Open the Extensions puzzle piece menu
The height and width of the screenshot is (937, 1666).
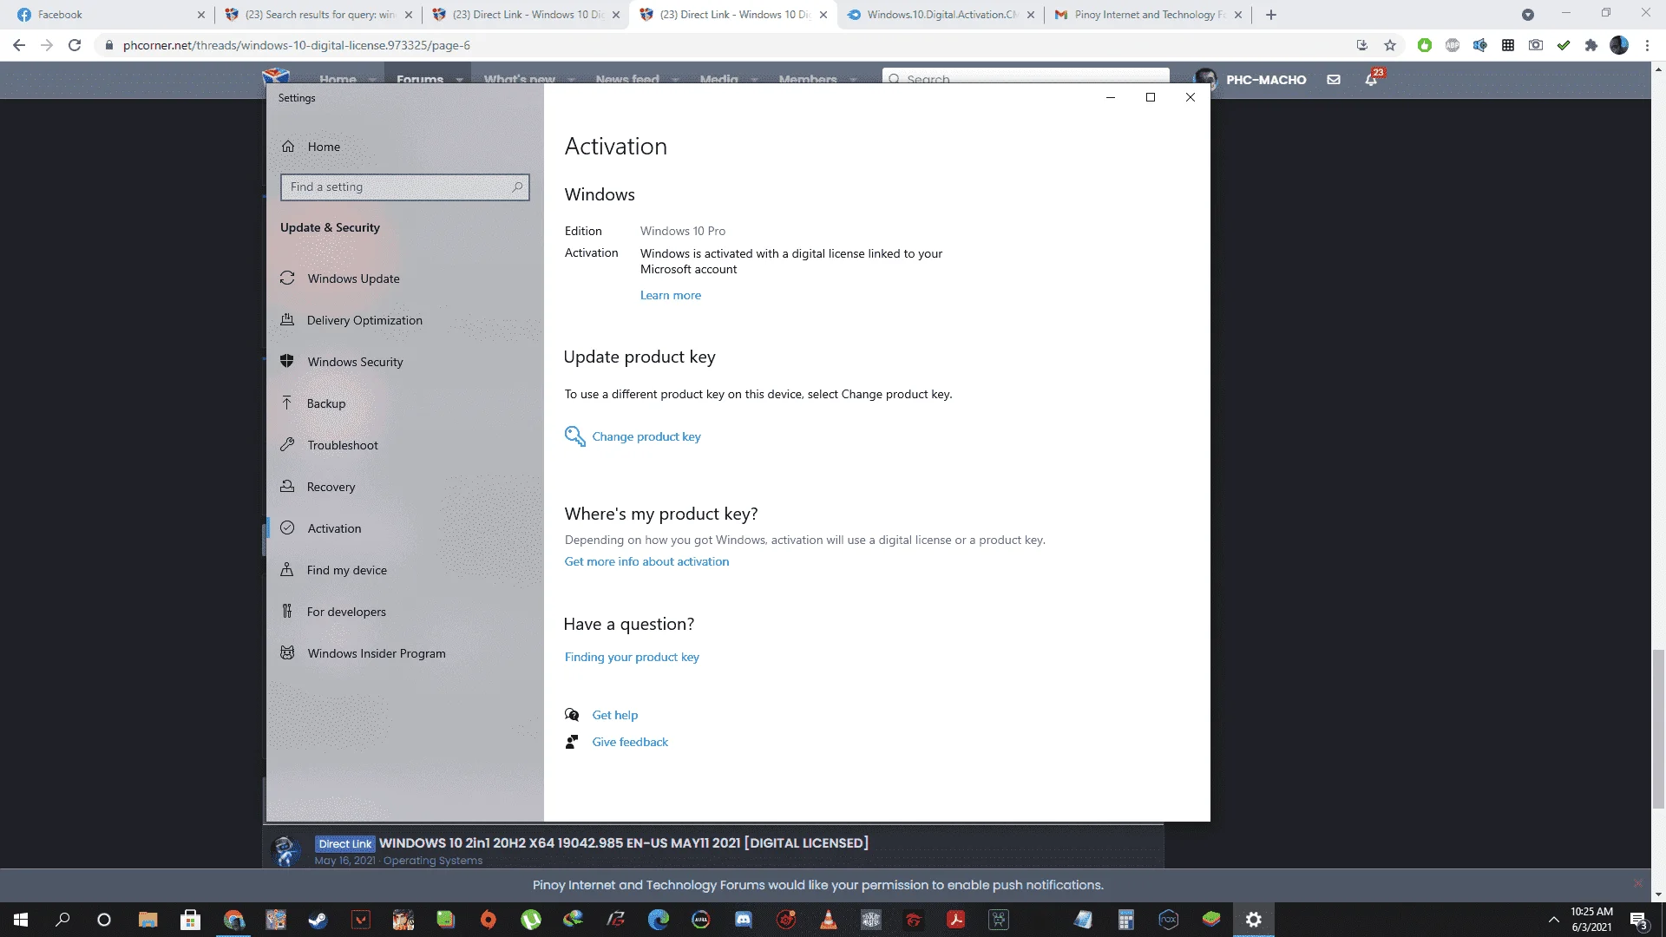(x=1591, y=45)
